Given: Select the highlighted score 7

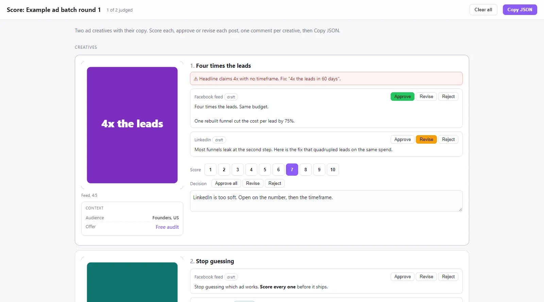Looking at the screenshot, I should [x=292, y=170].
